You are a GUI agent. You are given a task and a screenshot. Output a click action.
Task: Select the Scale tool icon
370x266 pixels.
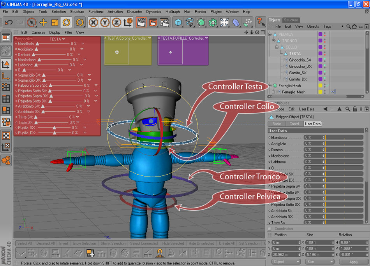tap(55, 23)
